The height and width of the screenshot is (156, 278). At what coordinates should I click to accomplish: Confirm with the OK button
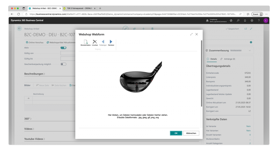click(x=176, y=133)
